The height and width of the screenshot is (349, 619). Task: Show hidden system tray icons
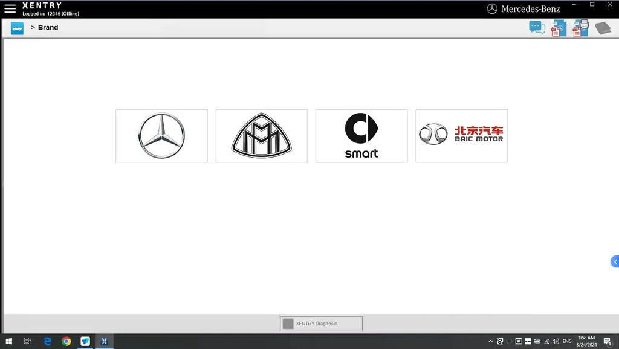[490, 341]
